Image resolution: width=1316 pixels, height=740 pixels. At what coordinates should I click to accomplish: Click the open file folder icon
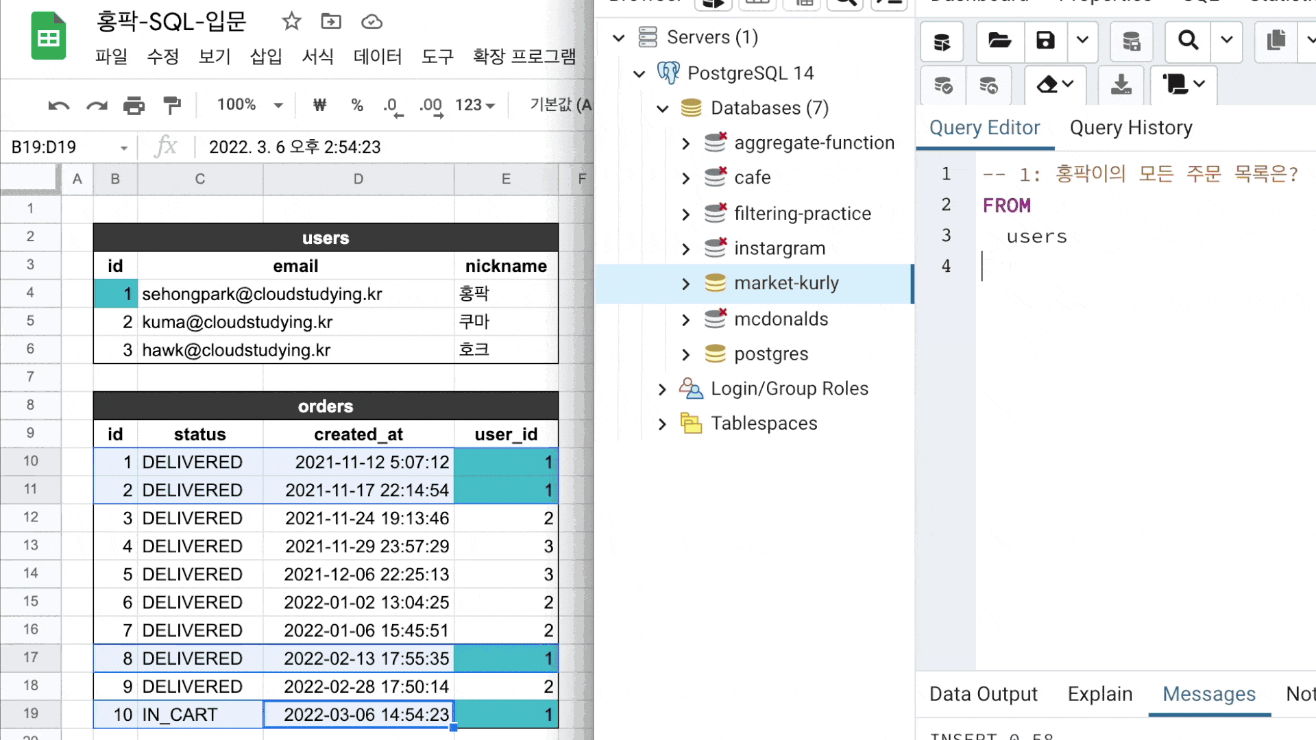[x=999, y=41]
